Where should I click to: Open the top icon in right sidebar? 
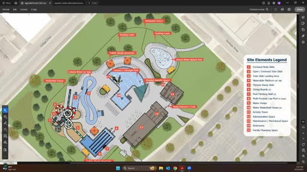point(303,17)
